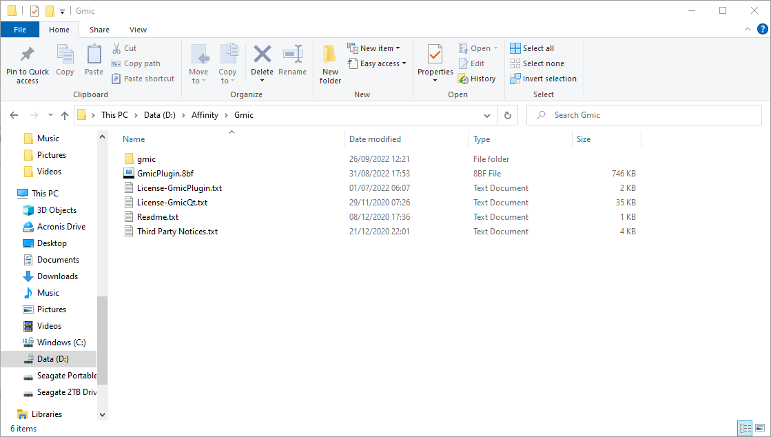Screen dimensions: 771x437
Task: Open the Move to menu
Action: [198, 64]
